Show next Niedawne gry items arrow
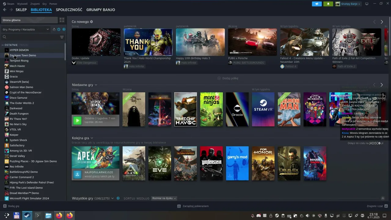 (382, 85)
